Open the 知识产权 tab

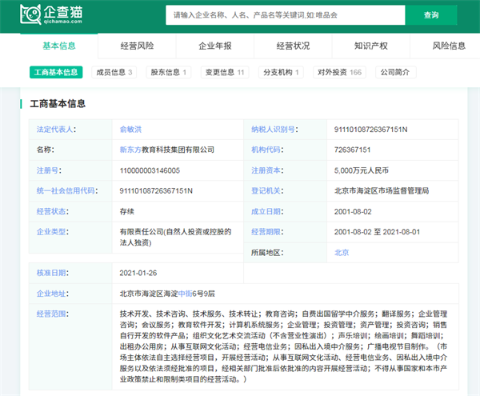click(370, 46)
